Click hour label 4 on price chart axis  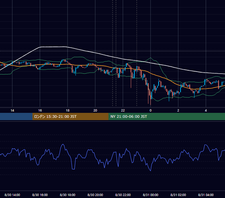click(206, 111)
